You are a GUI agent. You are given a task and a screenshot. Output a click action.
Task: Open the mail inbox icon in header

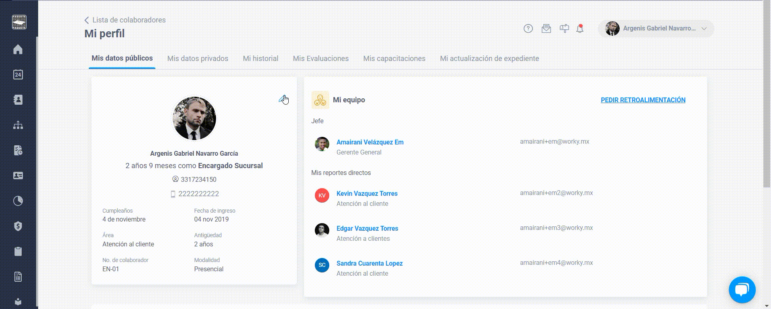click(x=546, y=28)
